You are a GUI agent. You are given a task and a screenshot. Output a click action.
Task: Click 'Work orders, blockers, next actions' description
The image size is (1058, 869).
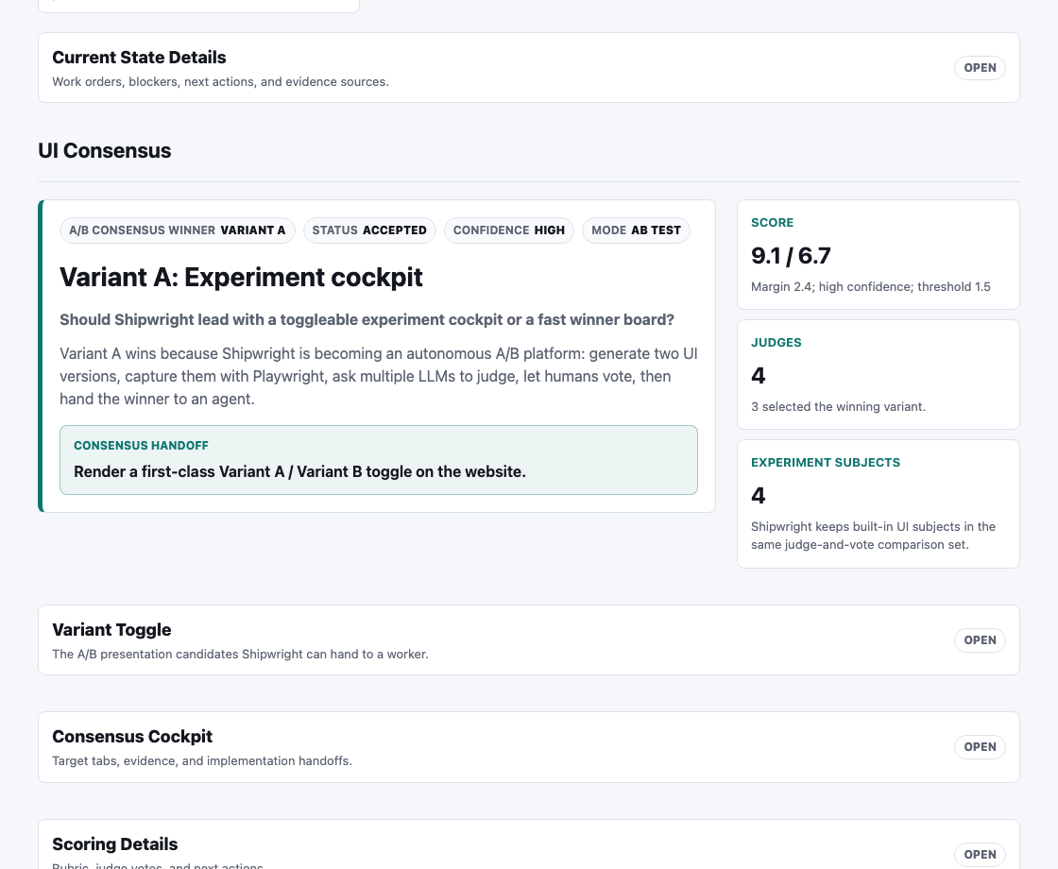pos(221,81)
